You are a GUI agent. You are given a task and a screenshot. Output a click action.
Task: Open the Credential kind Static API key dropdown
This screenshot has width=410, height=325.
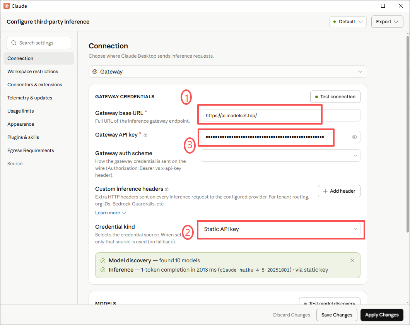(280, 229)
